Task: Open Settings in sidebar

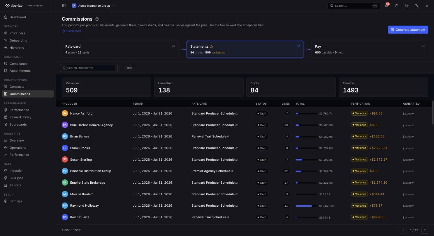Action: click(28, 201)
